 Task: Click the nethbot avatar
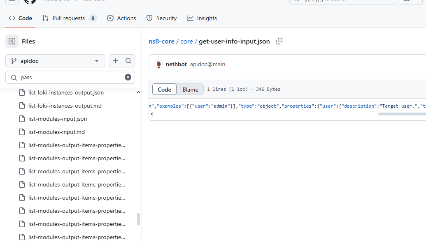pyautogui.click(x=158, y=64)
